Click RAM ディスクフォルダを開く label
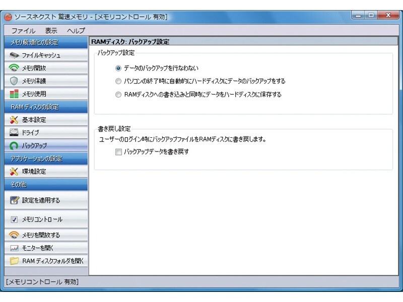Screen dimensions: 403x302 [x=53, y=261]
